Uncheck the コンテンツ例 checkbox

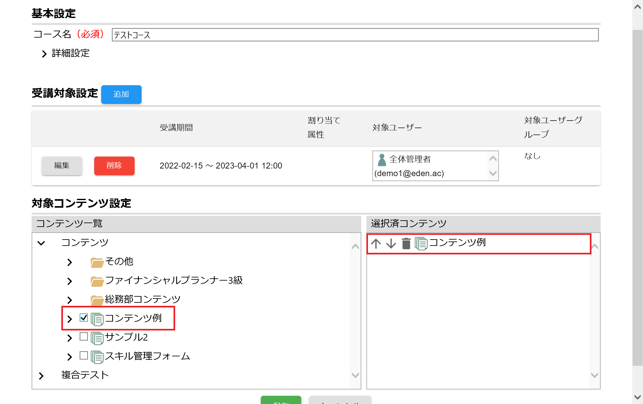pos(84,318)
